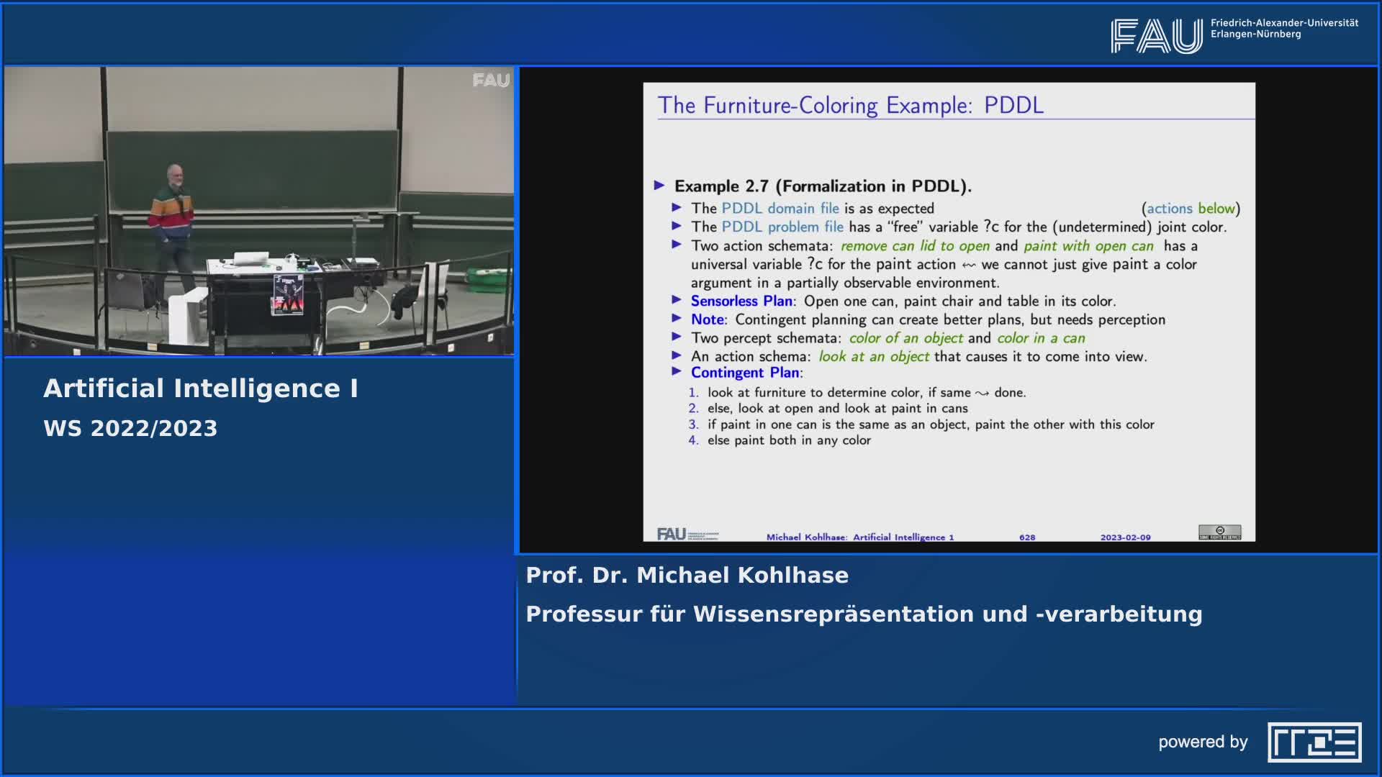The height and width of the screenshot is (777, 1382).
Task: Click the 'paint with open can' text
Action: pyautogui.click(x=1088, y=246)
